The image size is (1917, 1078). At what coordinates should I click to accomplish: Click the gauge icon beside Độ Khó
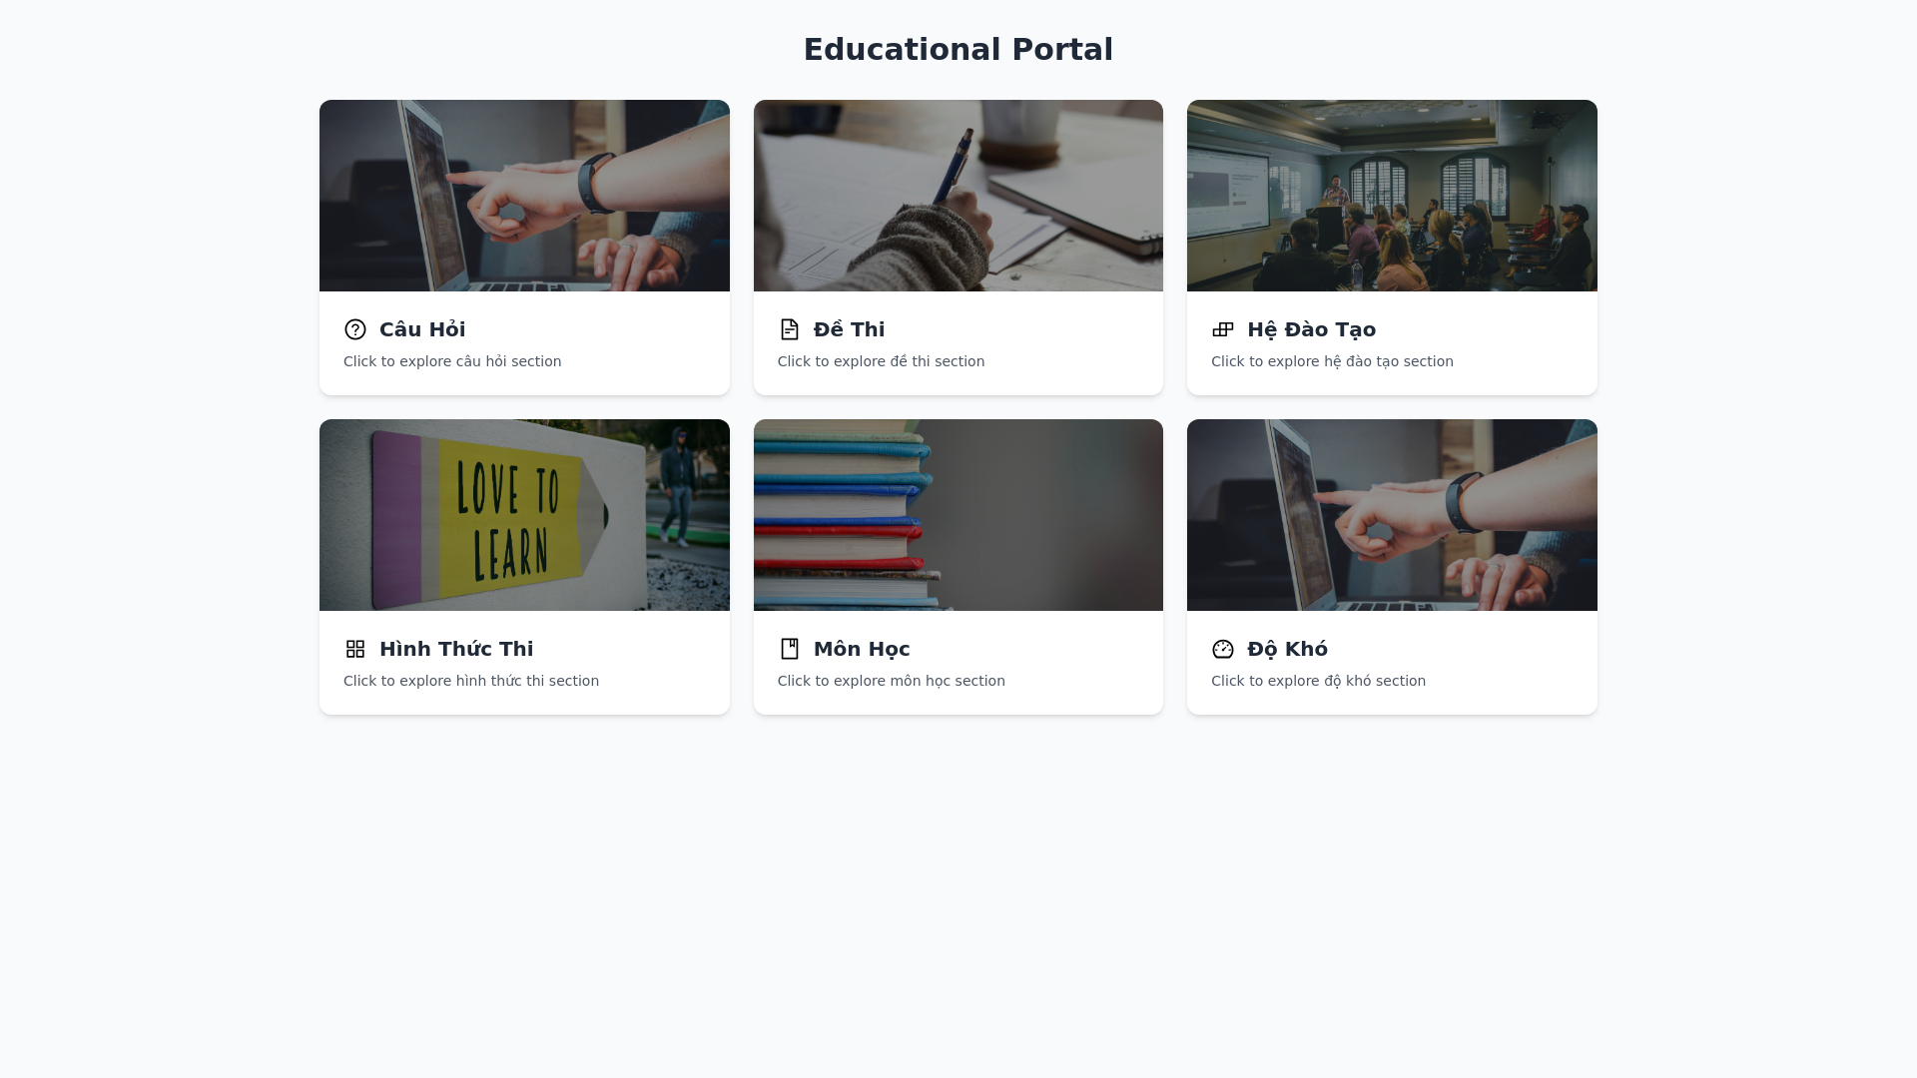click(1223, 649)
